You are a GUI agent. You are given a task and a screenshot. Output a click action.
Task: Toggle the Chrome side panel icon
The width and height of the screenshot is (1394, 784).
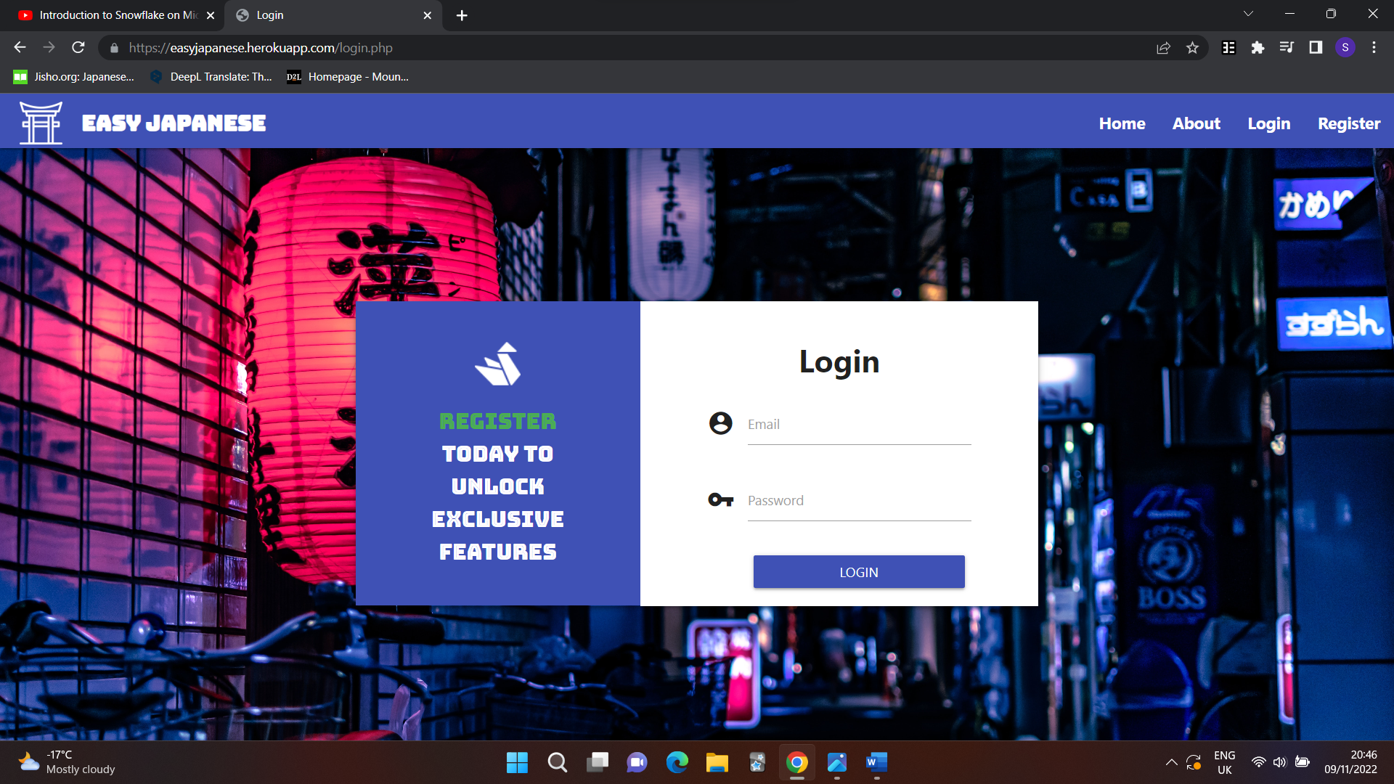pos(1316,48)
